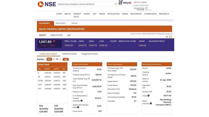Select the EQ series option

49,59
